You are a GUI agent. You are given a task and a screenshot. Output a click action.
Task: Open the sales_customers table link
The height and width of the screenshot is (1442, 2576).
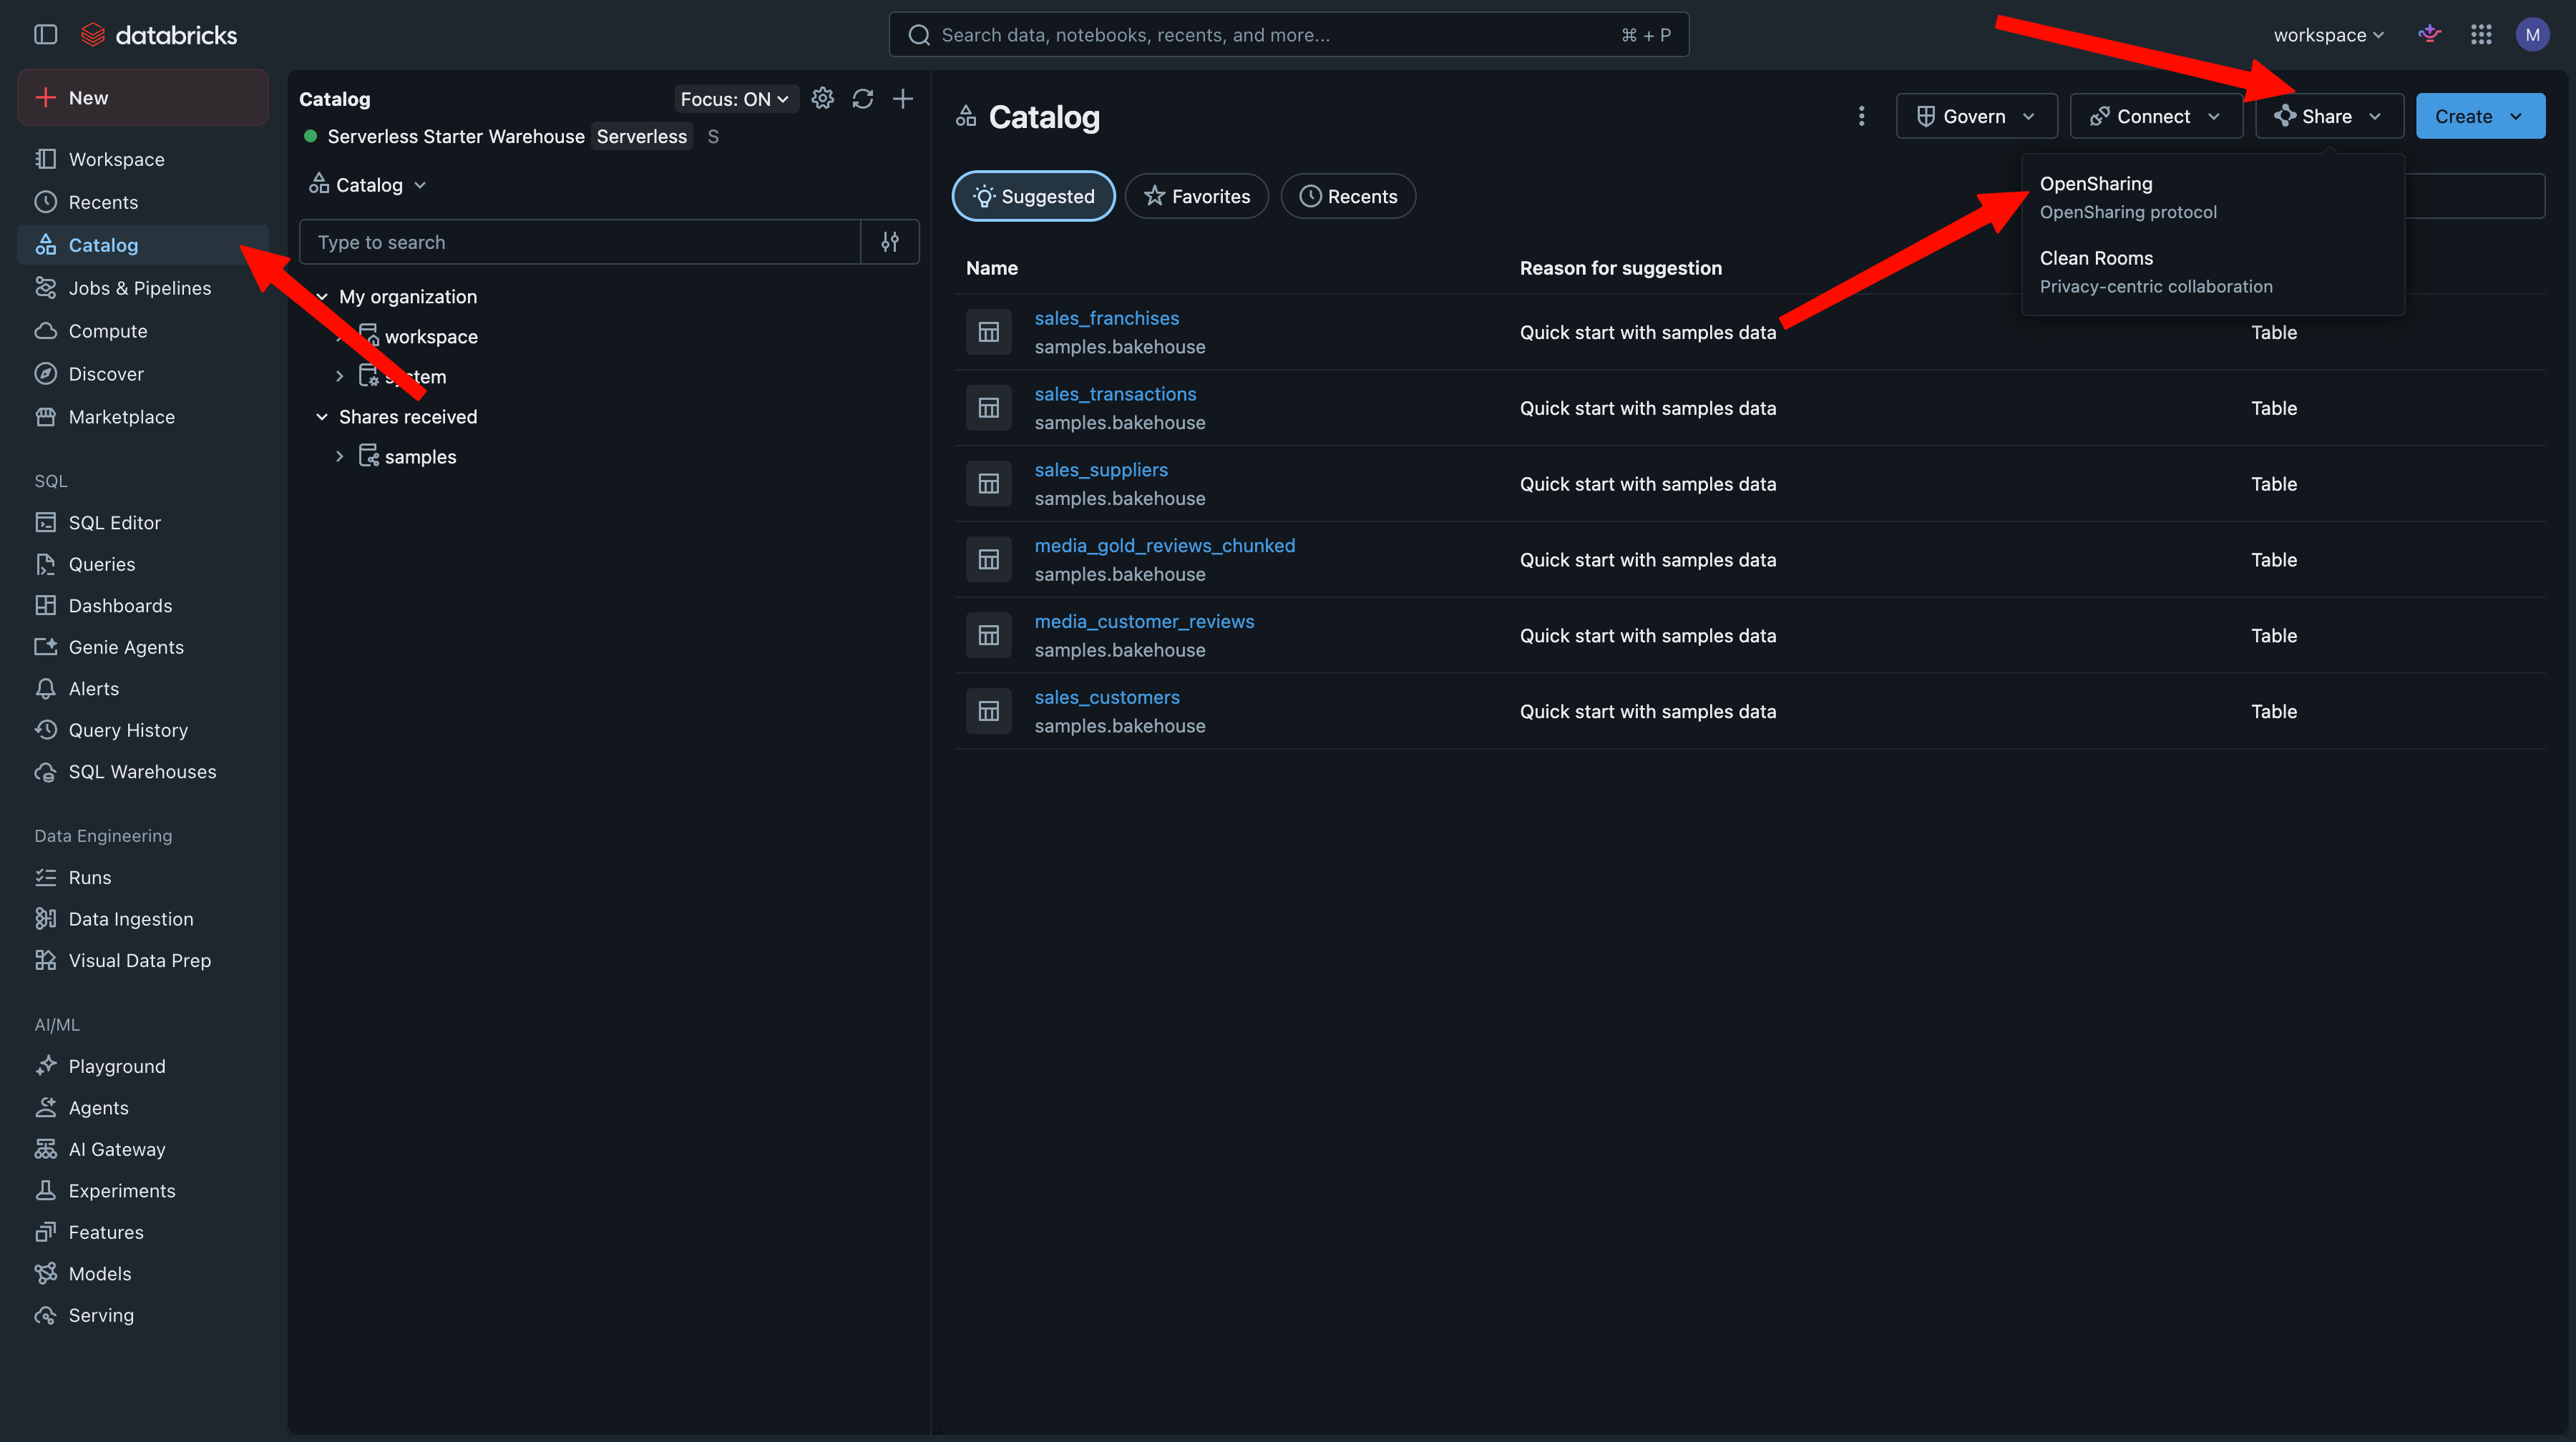pyautogui.click(x=1107, y=697)
